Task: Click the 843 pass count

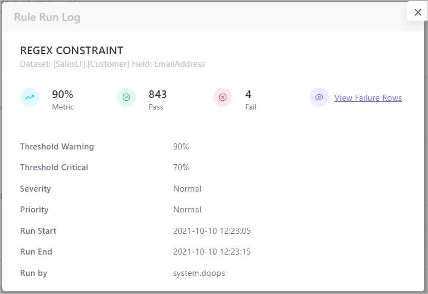Action: tap(157, 94)
